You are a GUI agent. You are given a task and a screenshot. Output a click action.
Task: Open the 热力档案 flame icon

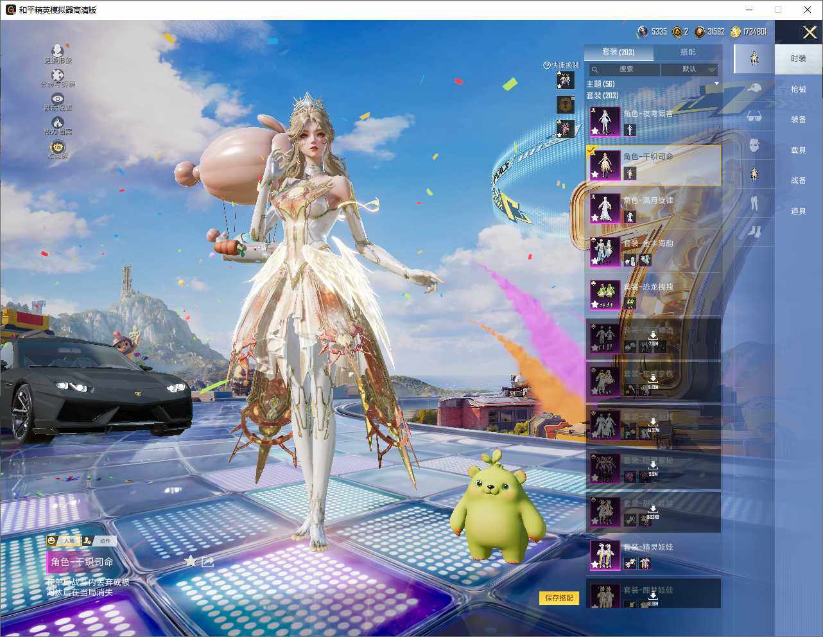[x=58, y=122]
